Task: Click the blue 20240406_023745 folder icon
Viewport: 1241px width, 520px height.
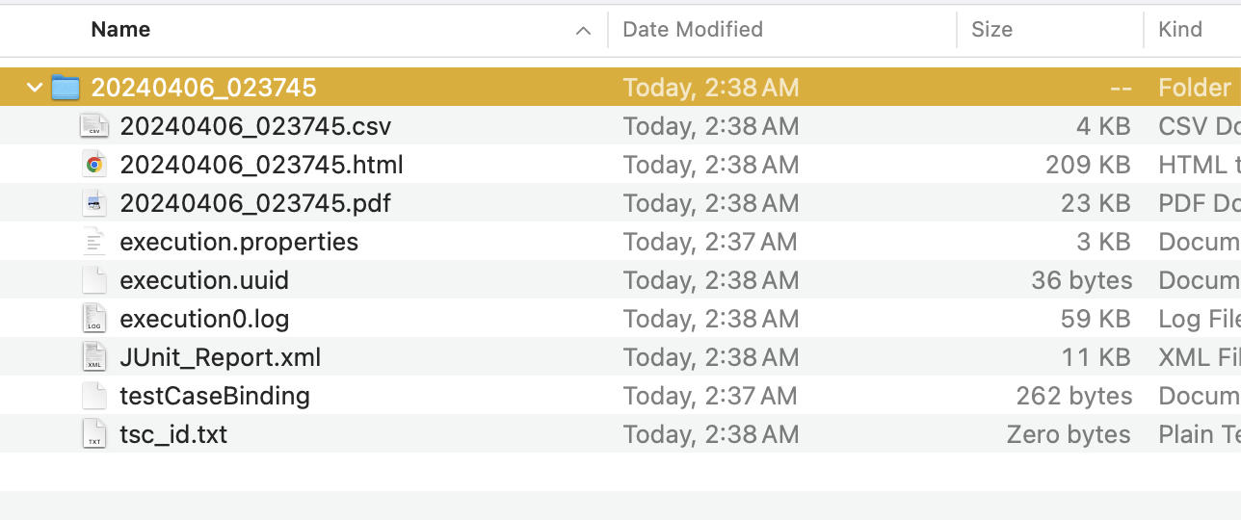Action: point(65,88)
